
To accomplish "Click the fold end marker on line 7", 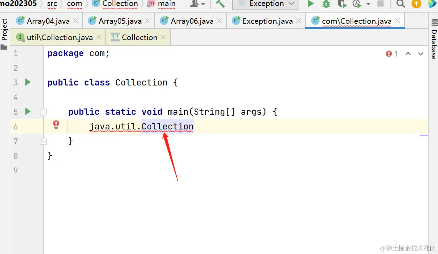I will tap(44, 141).
